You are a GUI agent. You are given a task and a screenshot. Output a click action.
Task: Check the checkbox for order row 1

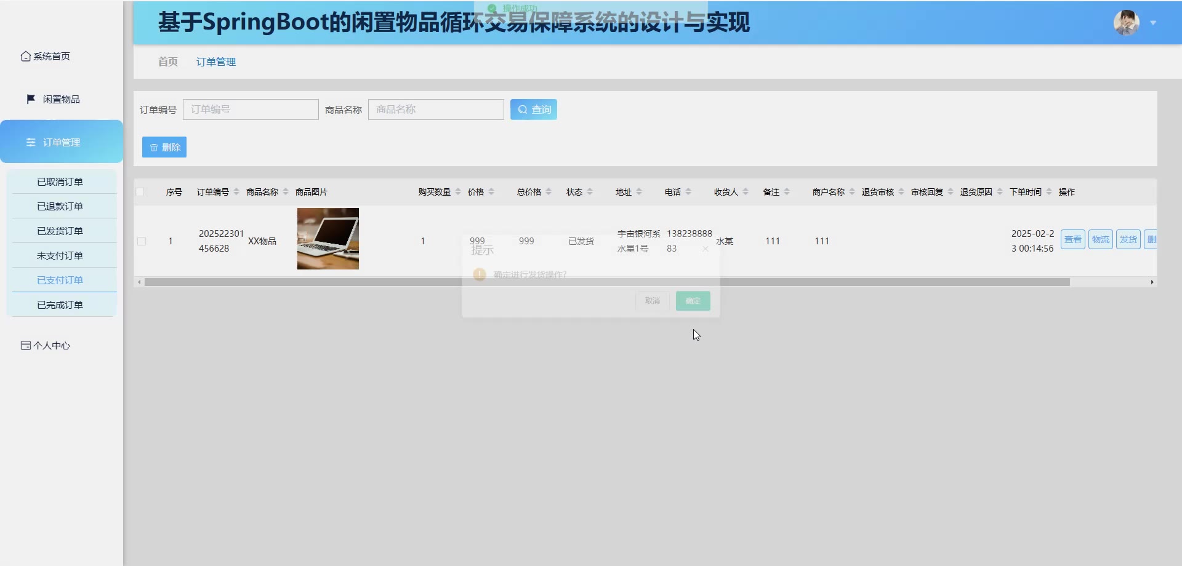(142, 241)
